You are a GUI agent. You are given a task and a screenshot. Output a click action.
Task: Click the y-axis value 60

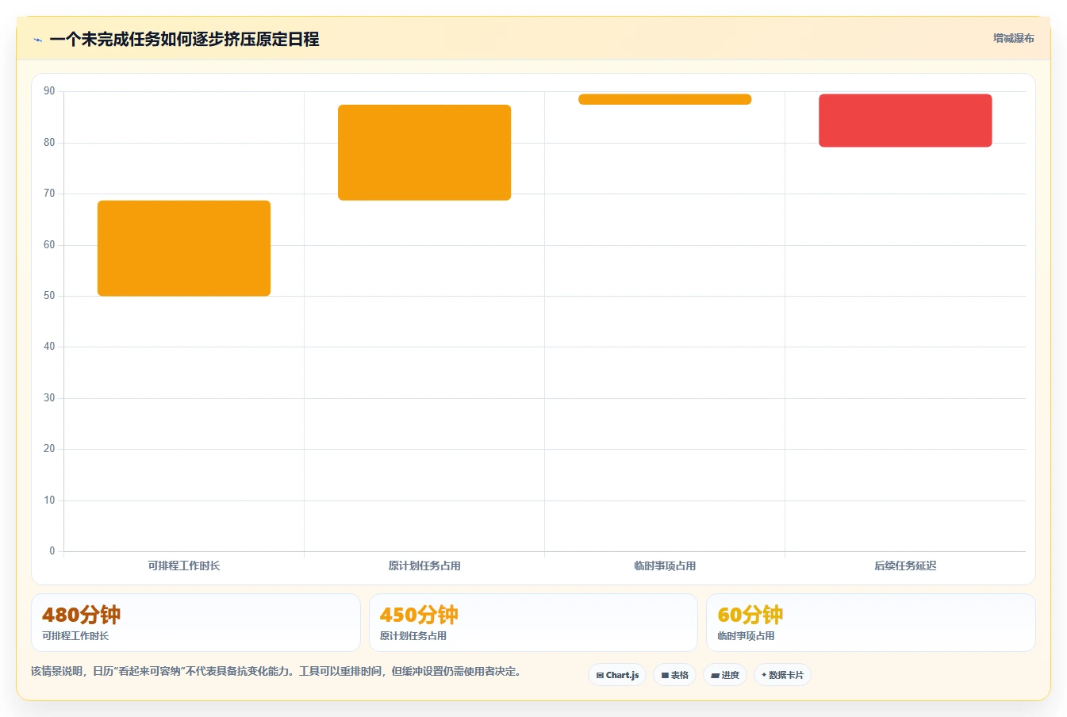[x=49, y=245]
